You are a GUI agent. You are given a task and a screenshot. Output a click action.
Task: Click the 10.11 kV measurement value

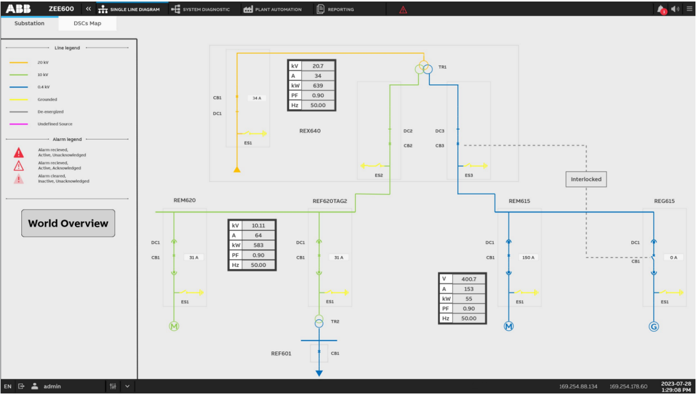click(258, 226)
